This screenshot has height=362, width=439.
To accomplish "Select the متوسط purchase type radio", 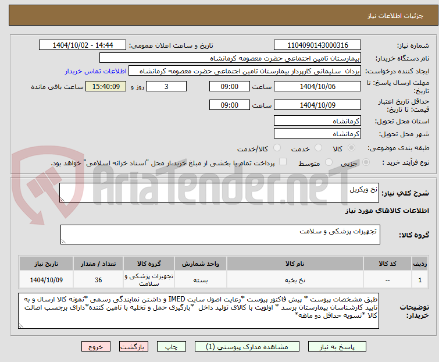I will click(329, 162).
